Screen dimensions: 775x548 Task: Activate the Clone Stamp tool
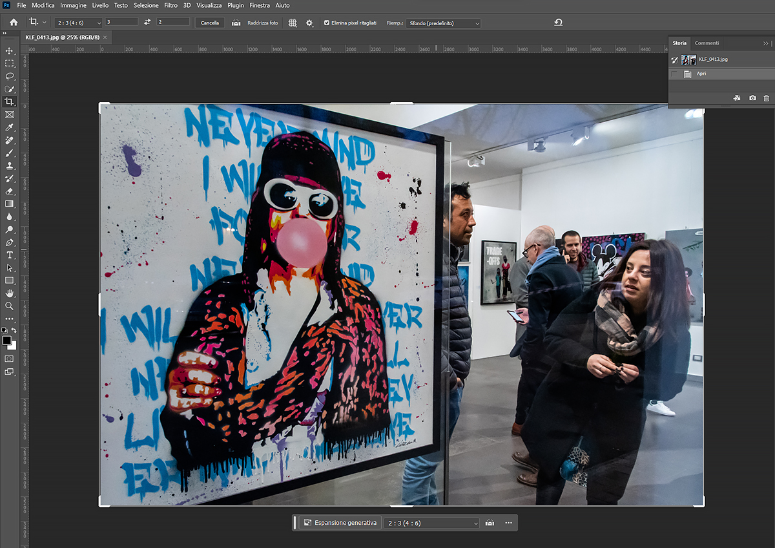click(9, 165)
